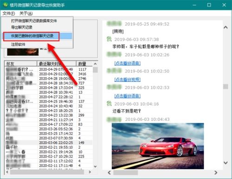
Task: Select row dated 2020-02-11 17:11:48
Action: [x=49, y=166]
